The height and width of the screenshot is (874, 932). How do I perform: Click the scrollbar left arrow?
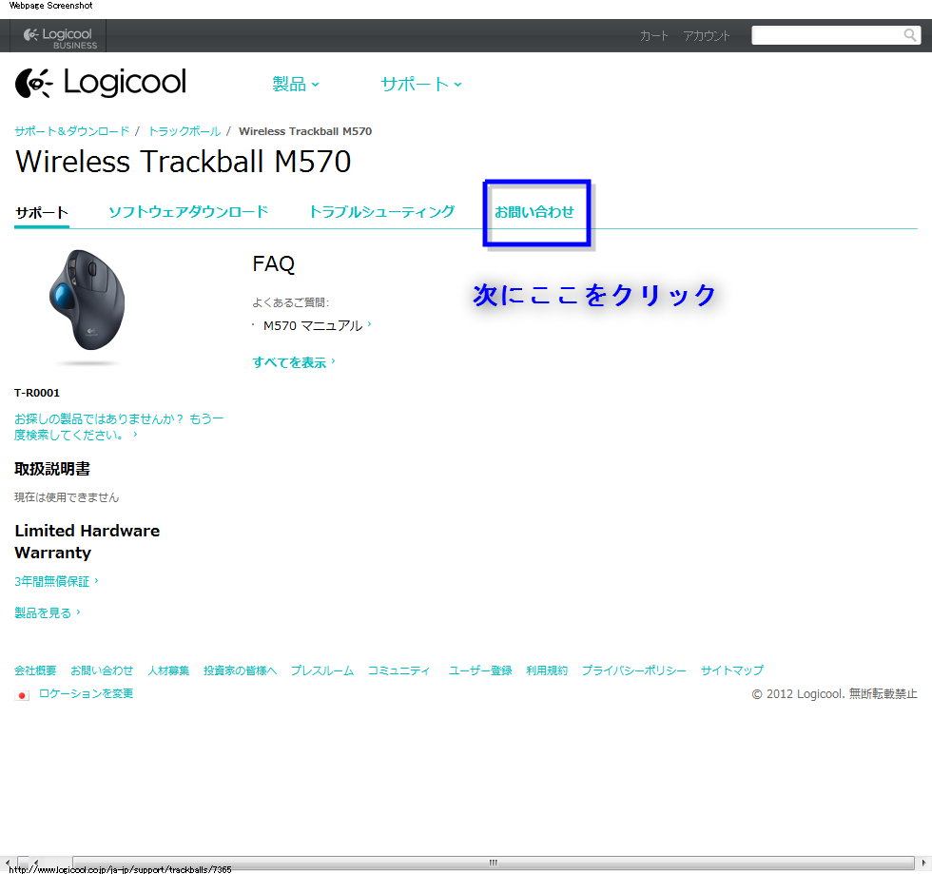(x=8, y=863)
